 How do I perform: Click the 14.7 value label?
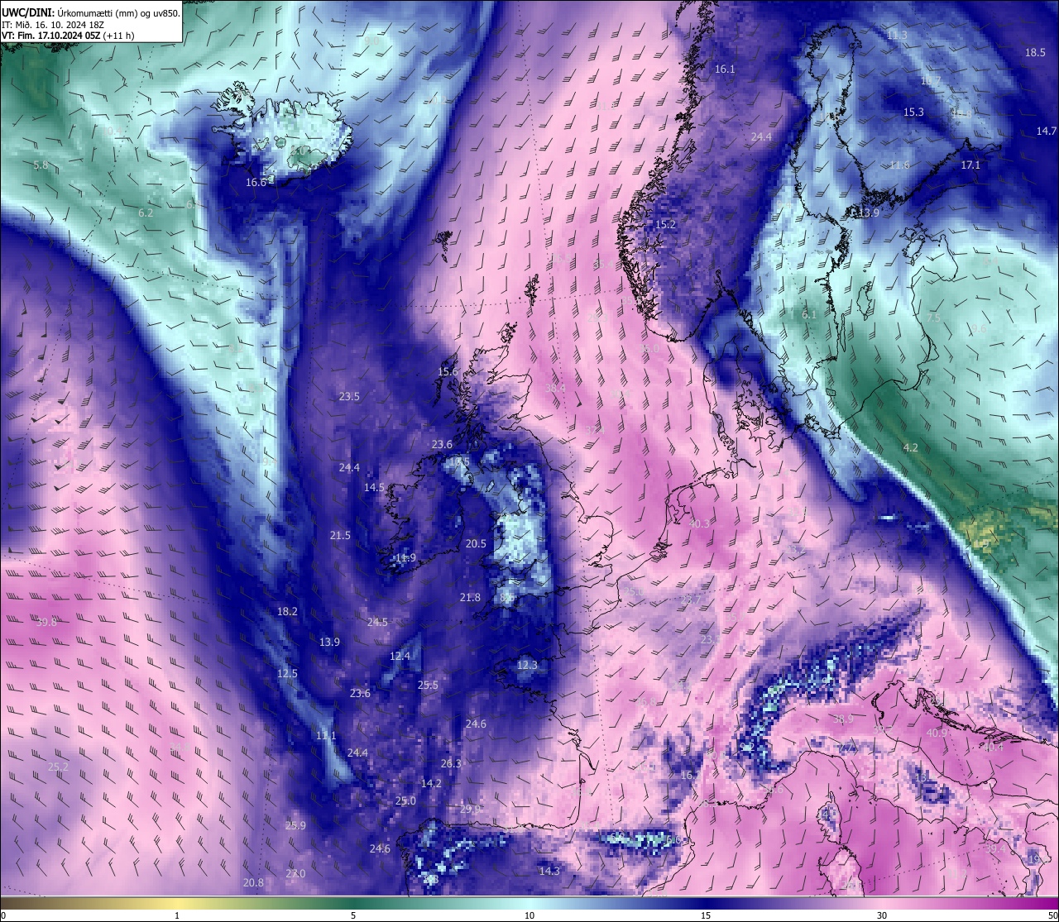(1047, 131)
